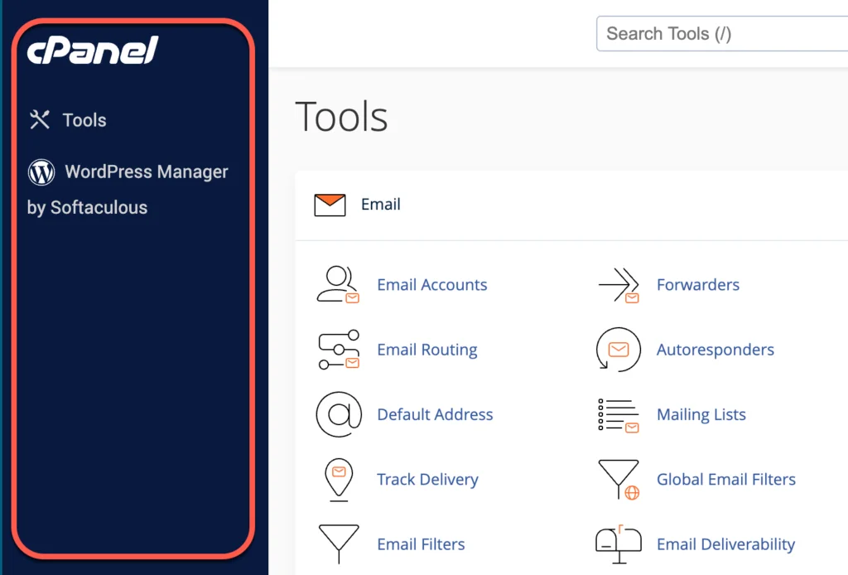Click the Tools wrench icon in sidebar
Screen dimensions: 848x575
(40, 119)
